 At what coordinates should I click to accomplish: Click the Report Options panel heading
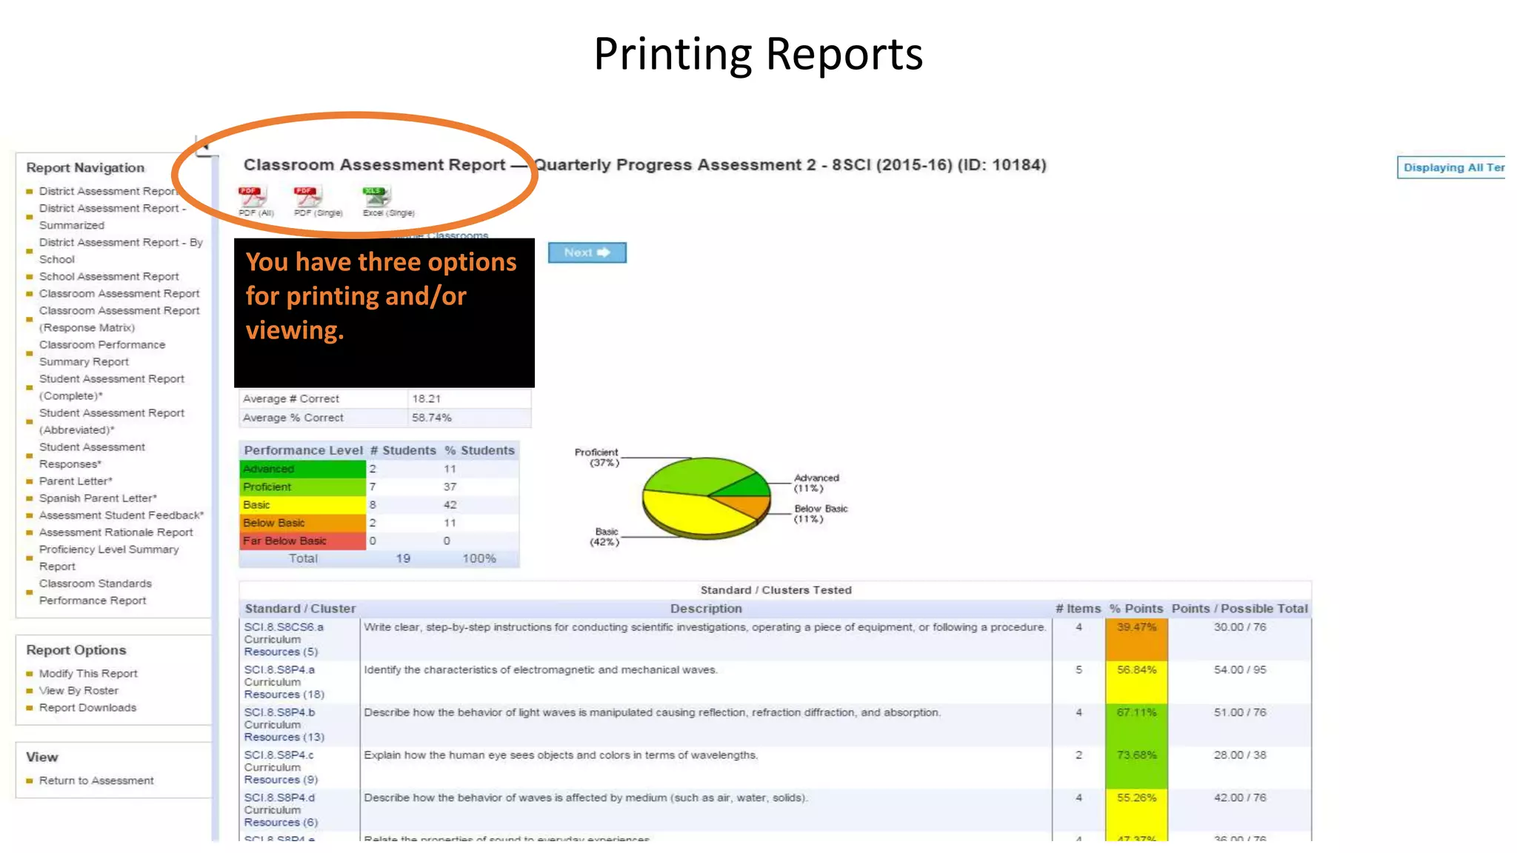click(76, 650)
